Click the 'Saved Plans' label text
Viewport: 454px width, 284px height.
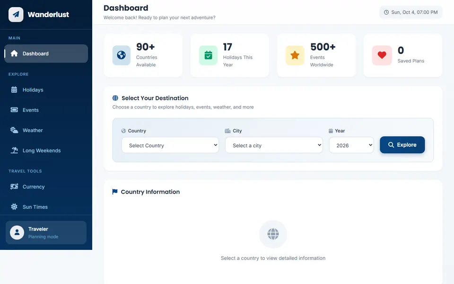[x=411, y=61]
